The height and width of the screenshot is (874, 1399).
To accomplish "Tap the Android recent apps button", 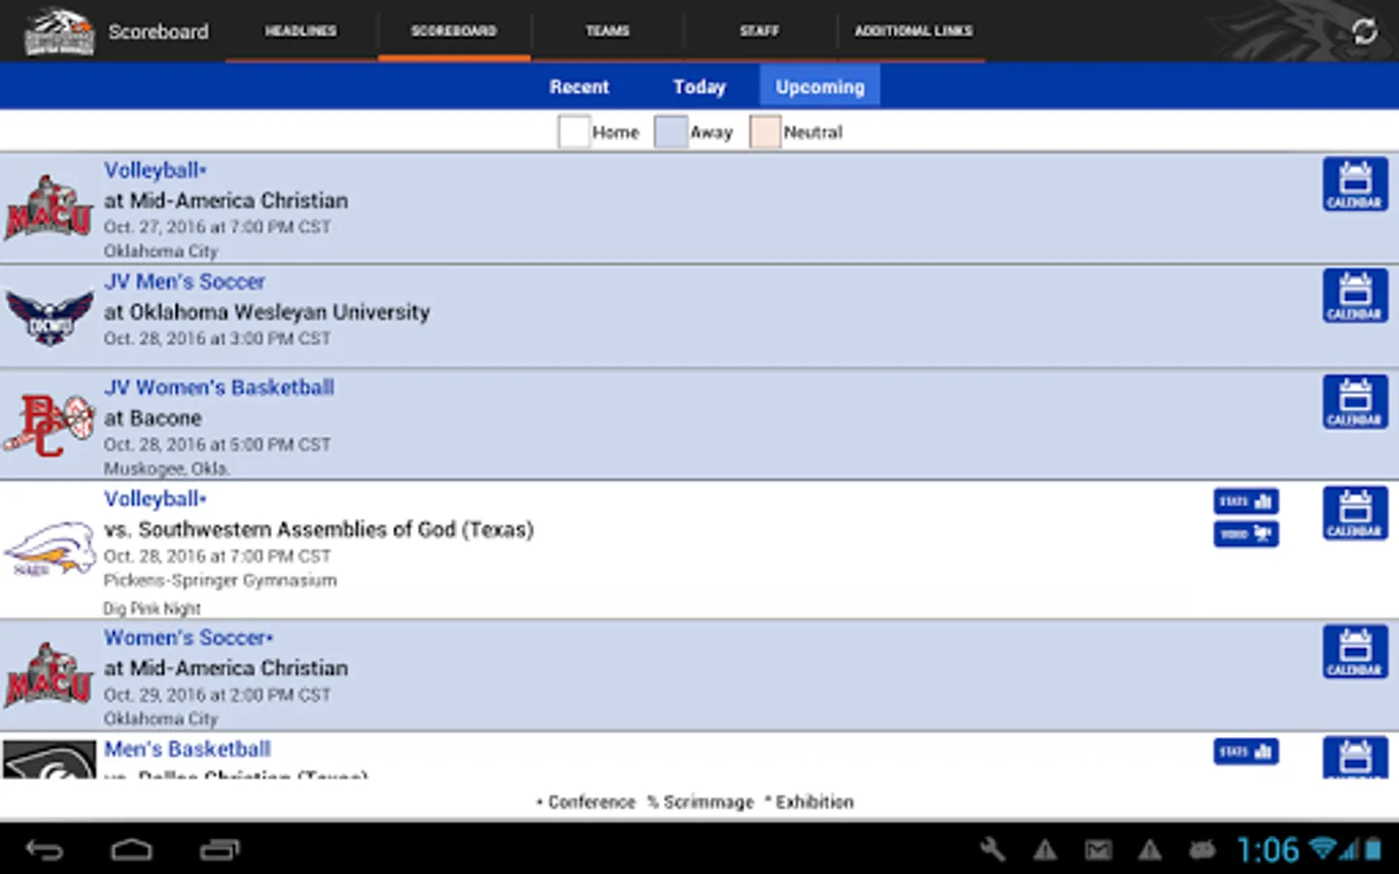I will (221, 851).
